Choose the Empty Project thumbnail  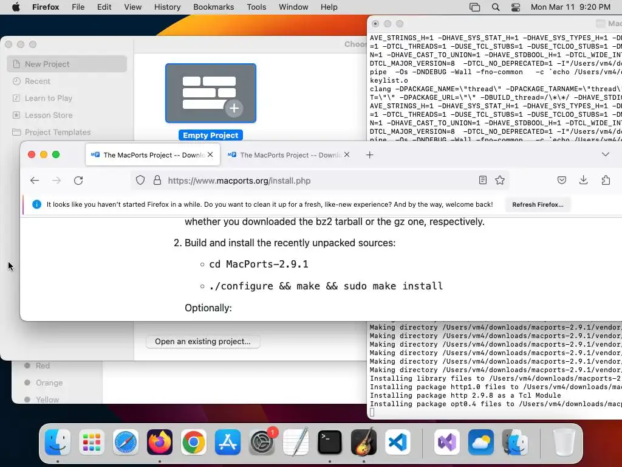click(x=211, y=93)
